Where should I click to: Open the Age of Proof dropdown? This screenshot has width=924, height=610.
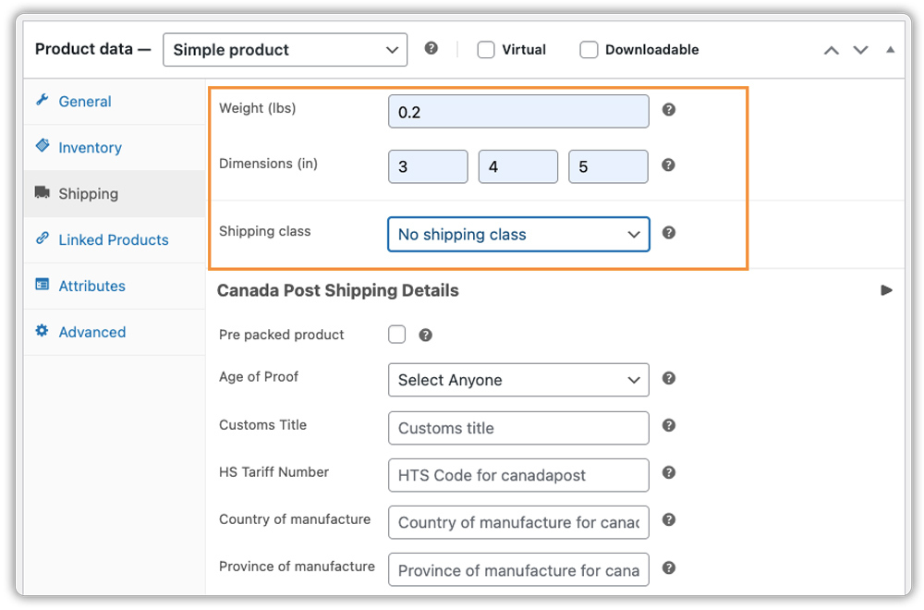(x=517, y=380)
